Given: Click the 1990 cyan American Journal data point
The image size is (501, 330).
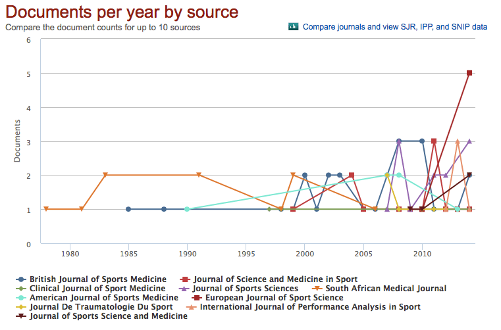Looking at the screenshot, I should [187, 209].
